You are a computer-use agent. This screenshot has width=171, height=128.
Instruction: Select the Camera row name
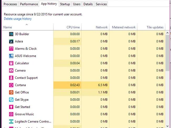pyautogui.click(x=20, y=71)
